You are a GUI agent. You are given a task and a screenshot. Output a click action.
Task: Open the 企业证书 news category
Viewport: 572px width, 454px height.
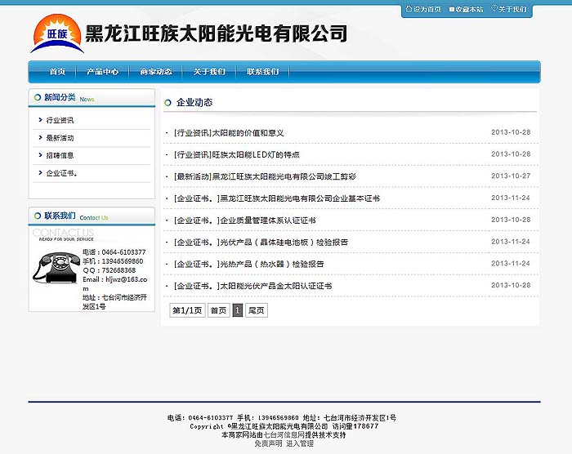61,173
